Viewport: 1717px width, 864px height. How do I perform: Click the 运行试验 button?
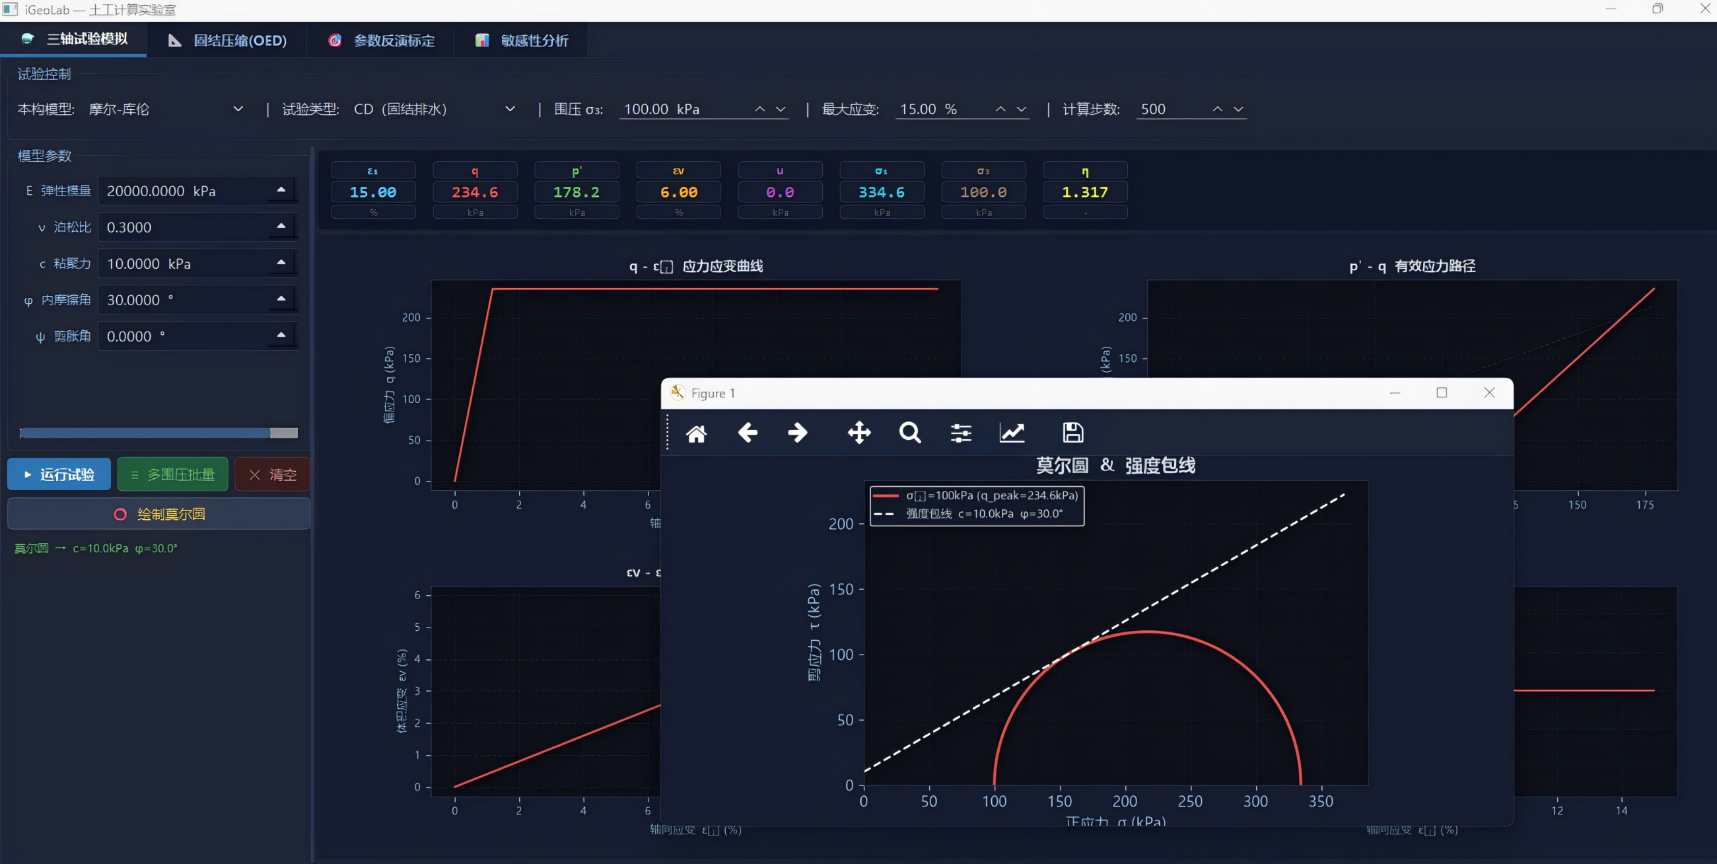click(x=59, y=474)
